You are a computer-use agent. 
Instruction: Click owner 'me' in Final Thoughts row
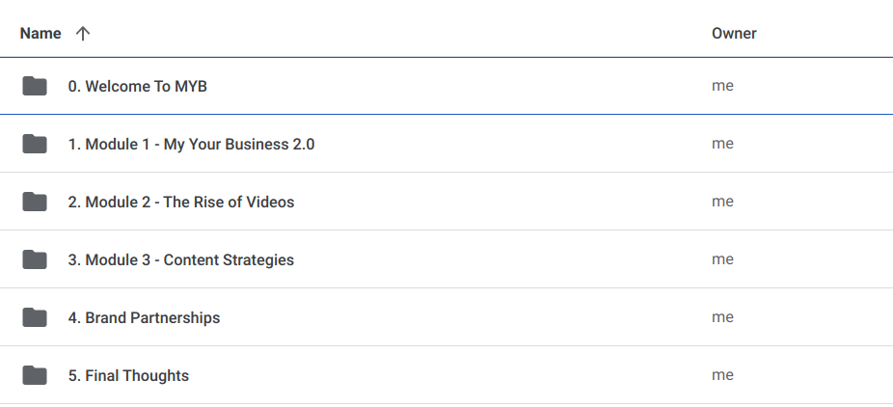tap(722, 375)
